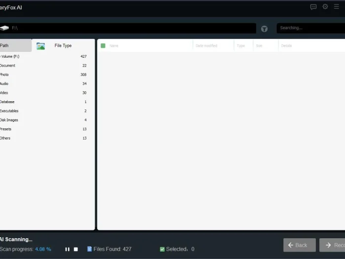Open the settings gear
The height and width of the screenshot is (259, 345).
[325, 7]
